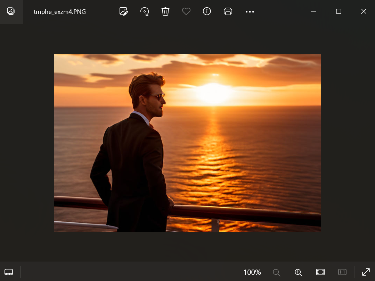Mark the photo as favorite

(186, 11)
